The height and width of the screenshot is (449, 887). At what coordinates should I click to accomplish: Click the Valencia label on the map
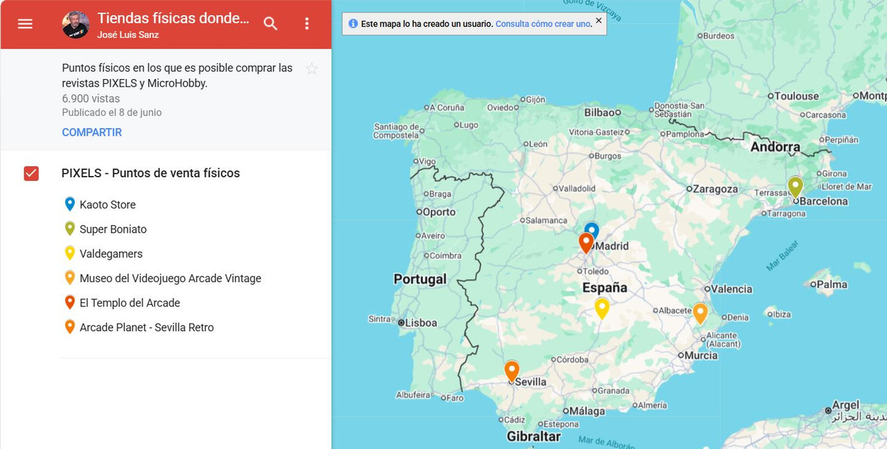click(x=731, y=289)
